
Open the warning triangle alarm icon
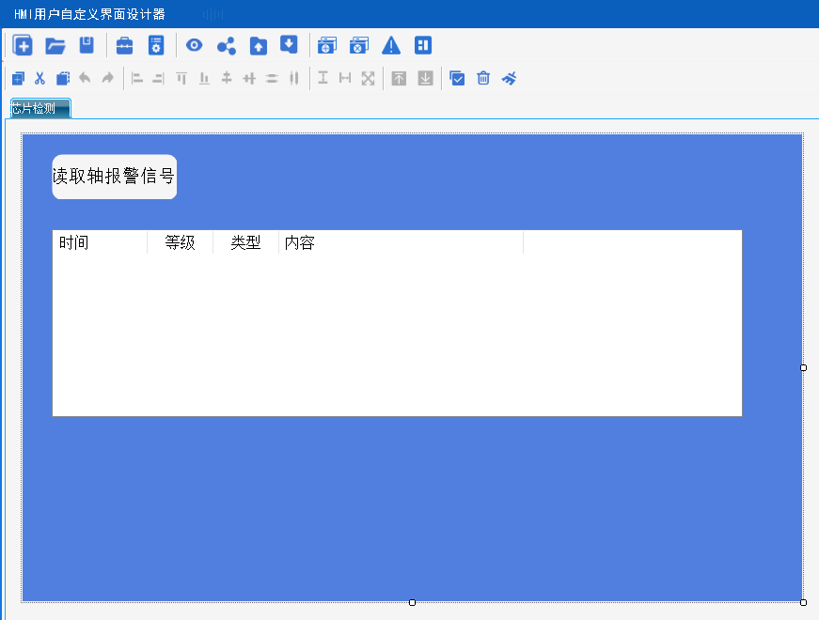(x=391, y=45)
